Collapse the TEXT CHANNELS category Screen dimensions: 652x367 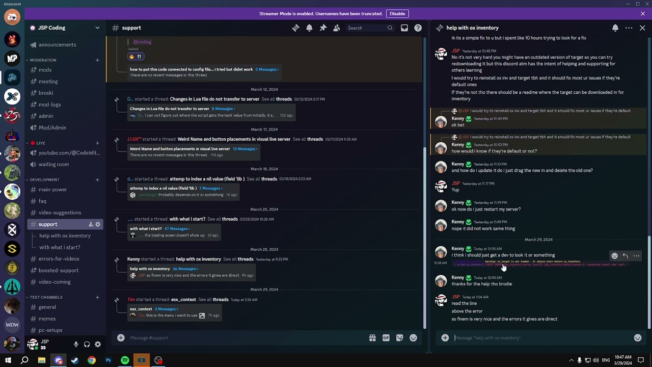tap(46, 297)
